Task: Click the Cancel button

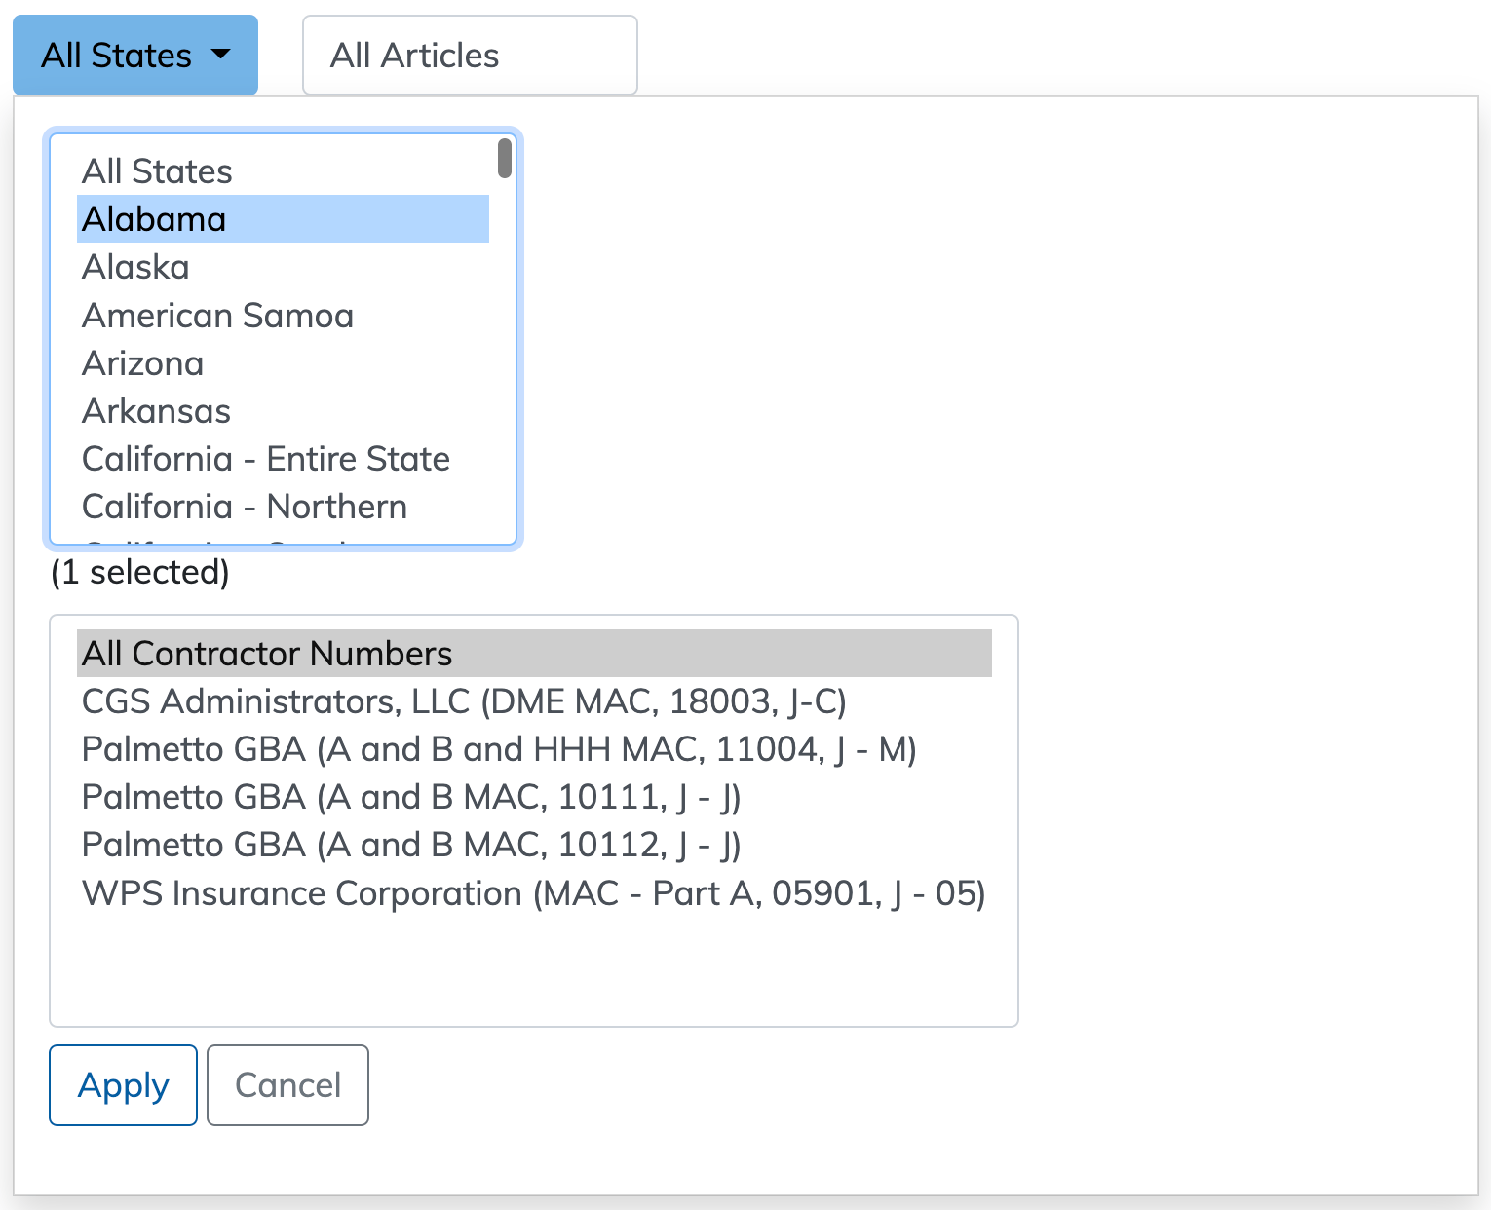Action: click(x=287, y=1085)
